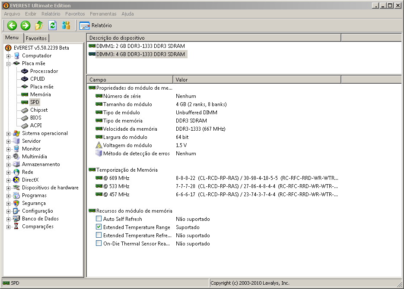Go up one level with folder arrow icon
404x289 pixels.
point(39,25)
